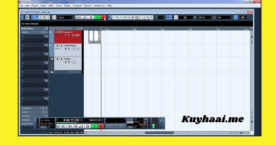Click transport panel Fast Forward button
The image size is (276, 145).
[70, 126]
